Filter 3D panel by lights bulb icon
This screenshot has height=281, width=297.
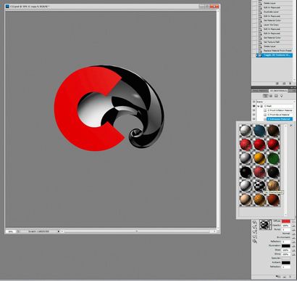pos(282,96)
